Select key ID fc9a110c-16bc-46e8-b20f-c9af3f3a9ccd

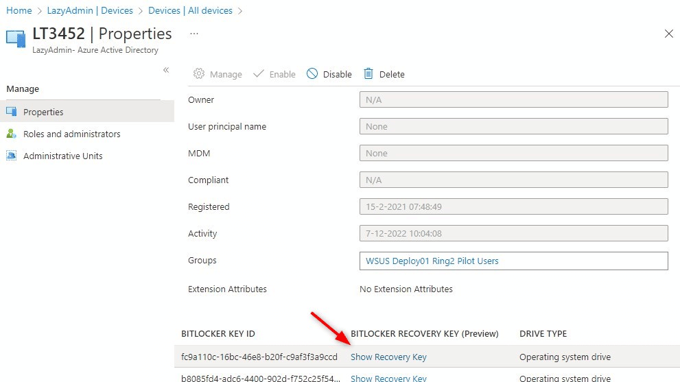point(259,357)
